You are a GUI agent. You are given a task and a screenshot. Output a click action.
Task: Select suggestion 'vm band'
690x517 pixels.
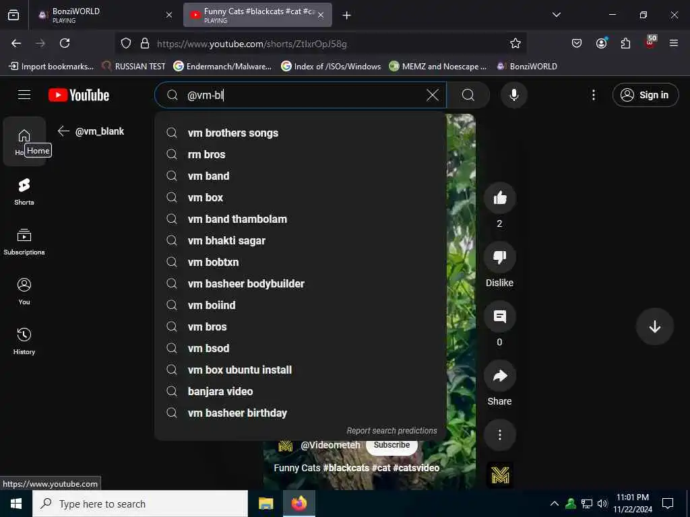[300, 176]
